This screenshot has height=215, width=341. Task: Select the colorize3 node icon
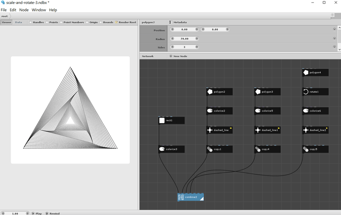pos(162,149)
